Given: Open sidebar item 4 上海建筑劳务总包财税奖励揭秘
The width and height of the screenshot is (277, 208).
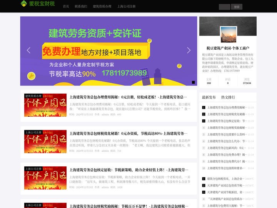Looking at the screenshot, I should pos(227,128).
